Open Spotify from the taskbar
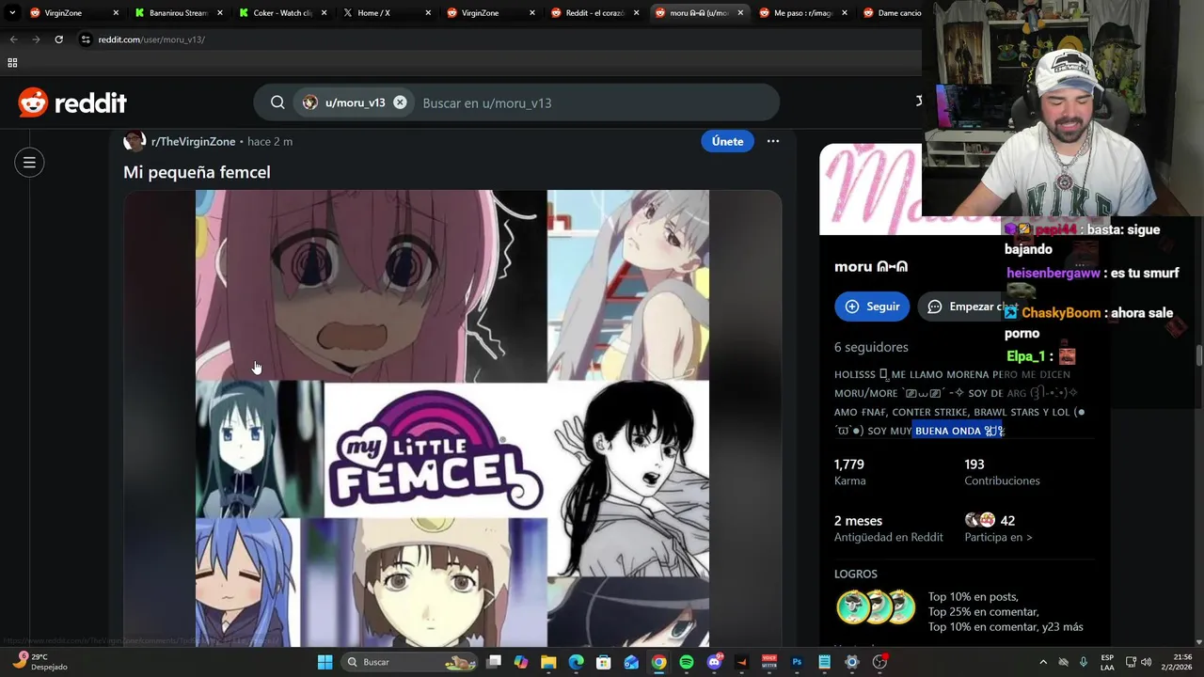This screenshot has width=1204, height=677. point(687,662)
